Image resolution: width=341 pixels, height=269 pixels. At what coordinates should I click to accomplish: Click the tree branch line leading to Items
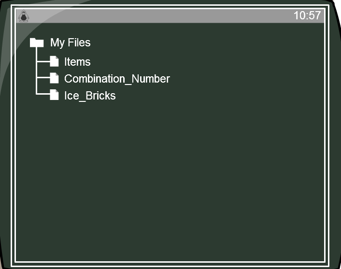pyautogui.click(x=43, y=62)
